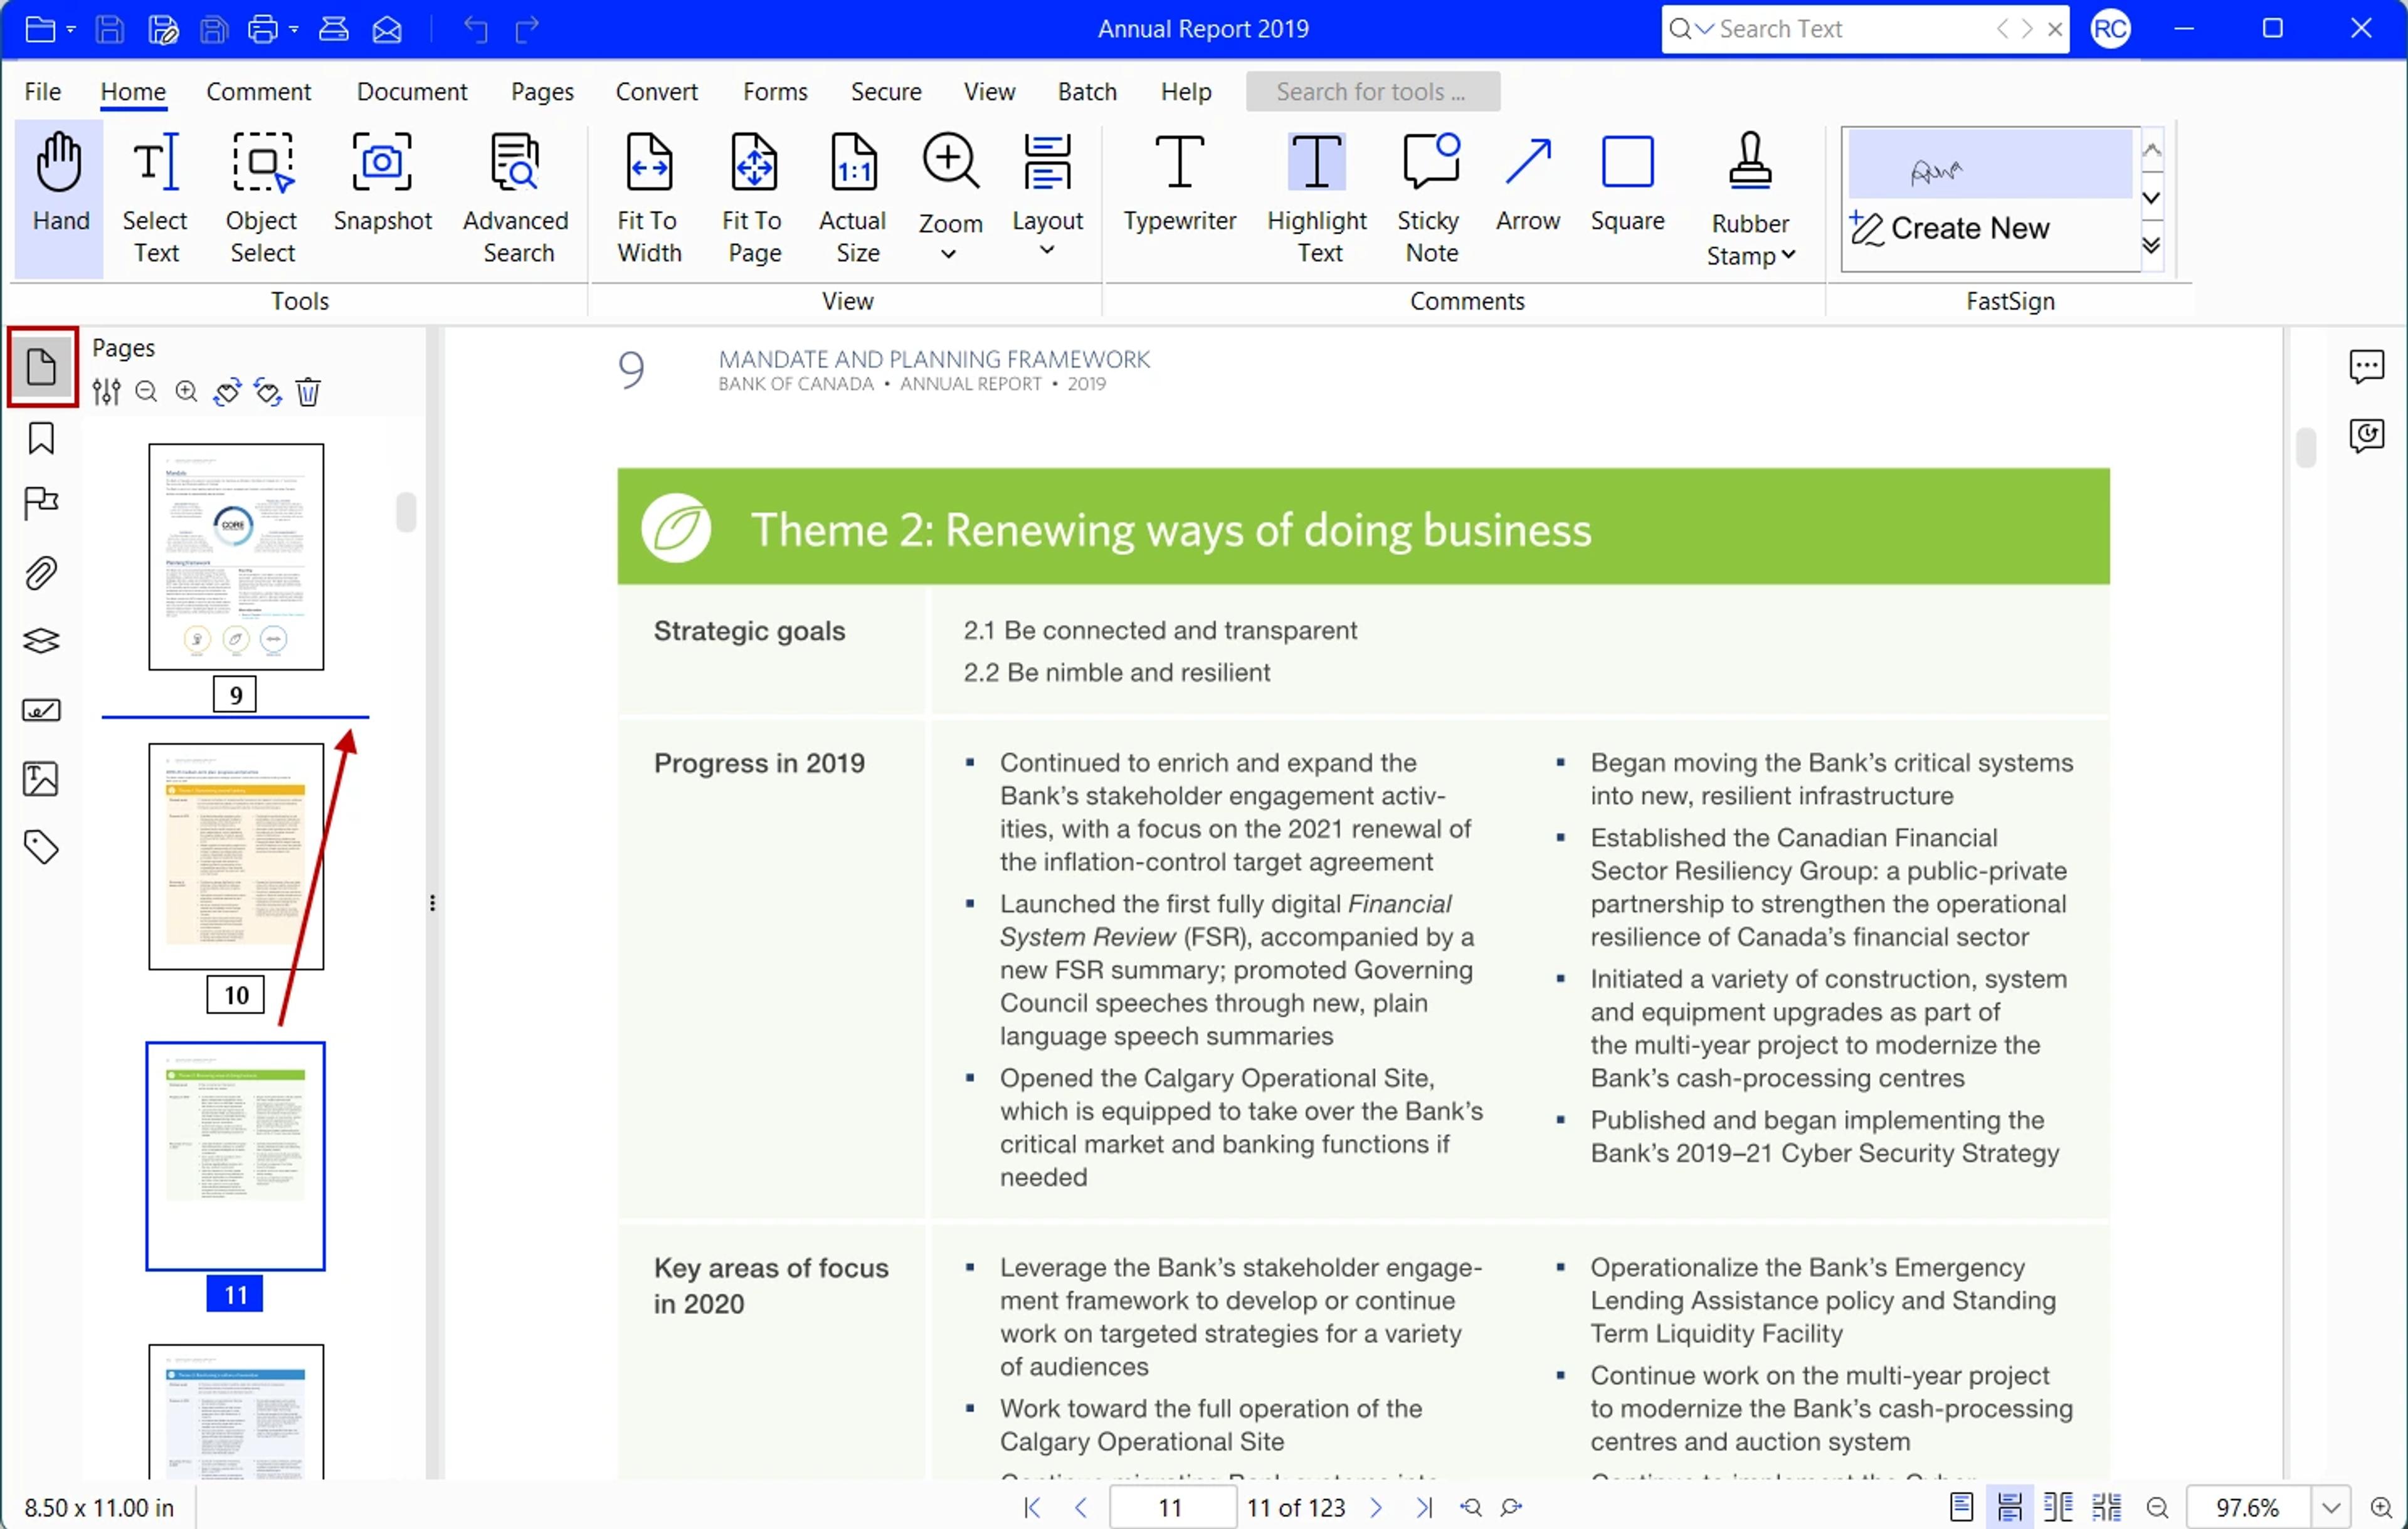This screenshot has width=2408, height=1529.
Task: Select the Arrow comment tool
Action: [x=1527, y=185]
